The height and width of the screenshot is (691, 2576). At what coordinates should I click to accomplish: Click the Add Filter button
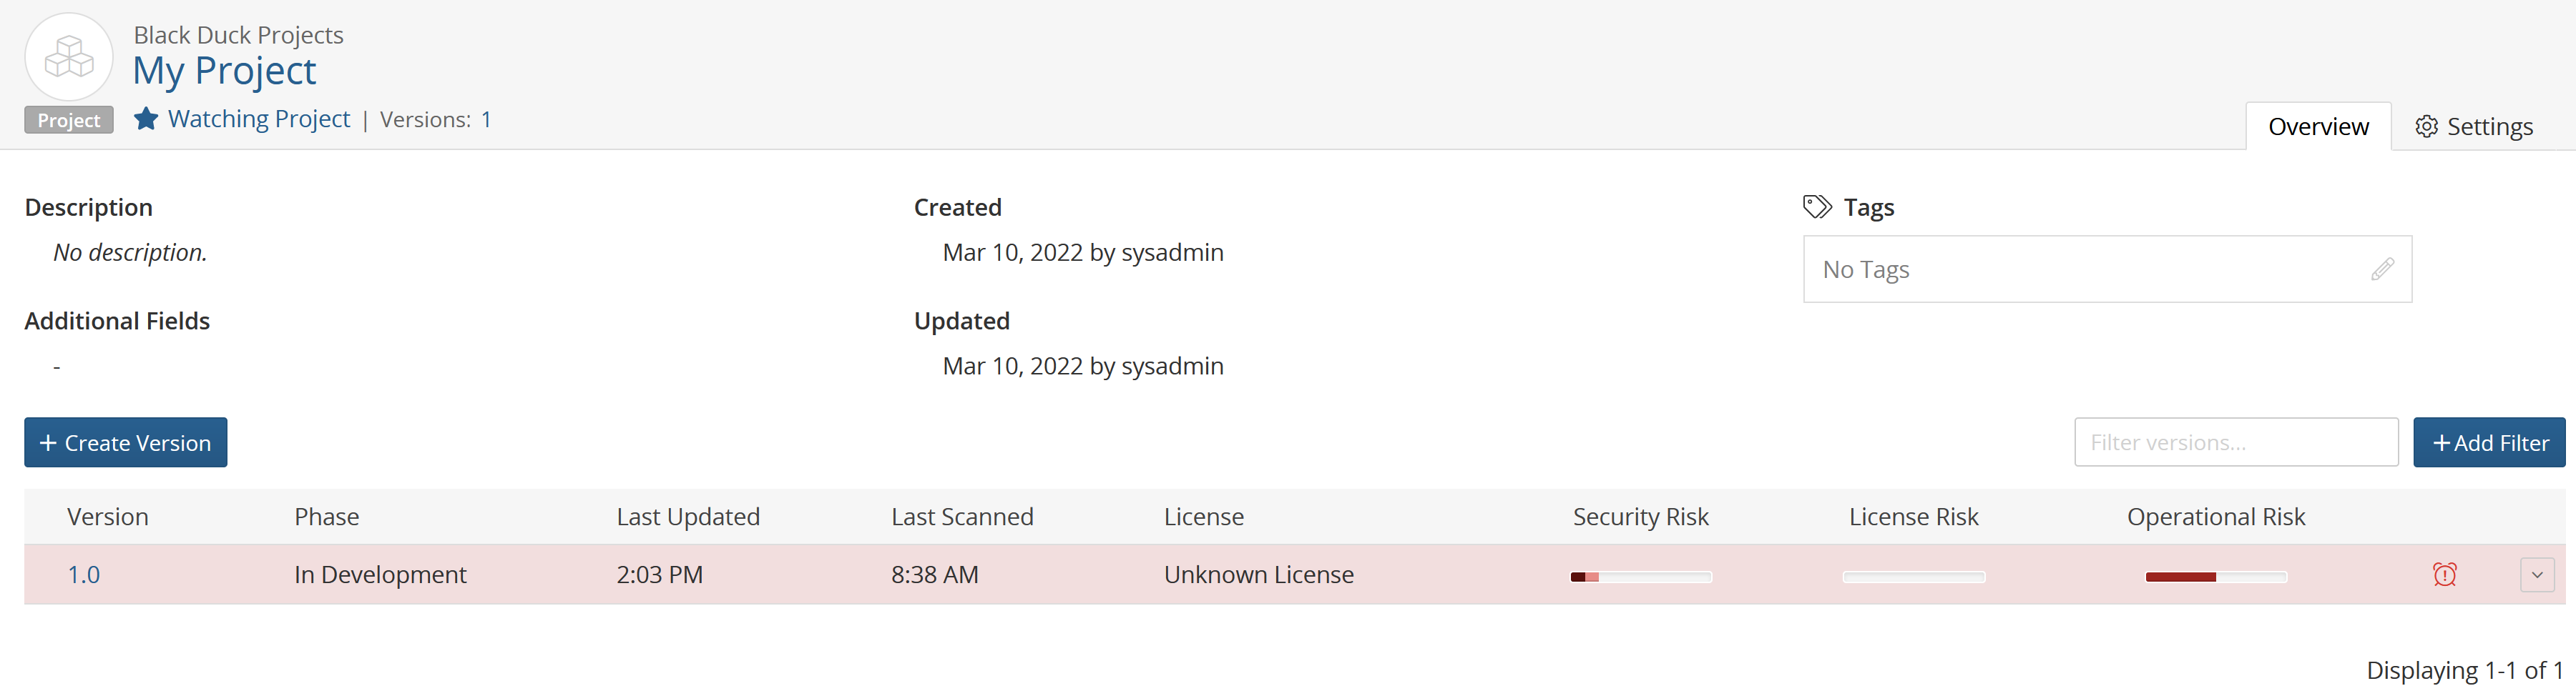(2488, 442)
